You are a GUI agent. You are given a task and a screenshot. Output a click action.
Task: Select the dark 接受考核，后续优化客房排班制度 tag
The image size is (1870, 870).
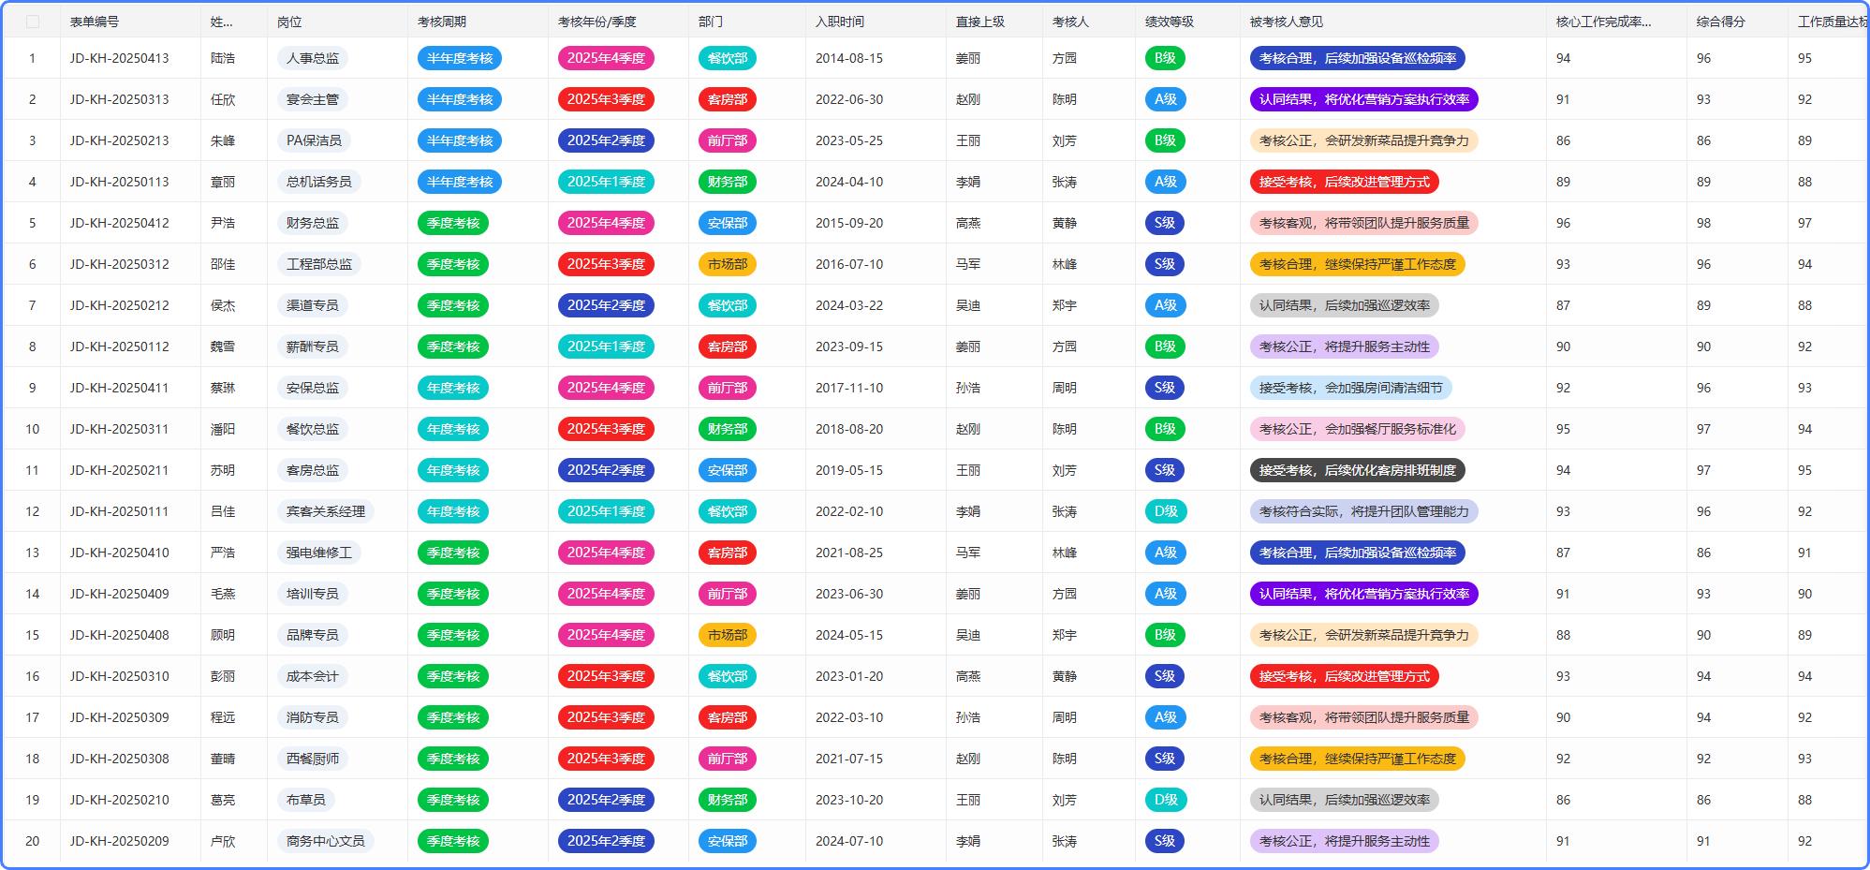(x=1357, y=470)
